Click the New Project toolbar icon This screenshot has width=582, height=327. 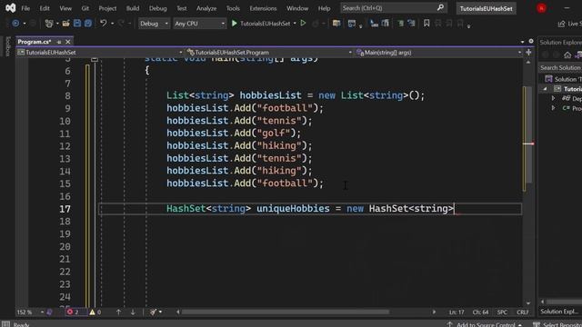pos(48,24)
